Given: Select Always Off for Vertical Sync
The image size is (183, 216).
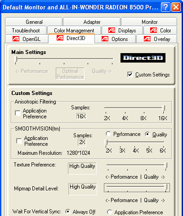Looking at the screenshot, I should tap(68, 211).
